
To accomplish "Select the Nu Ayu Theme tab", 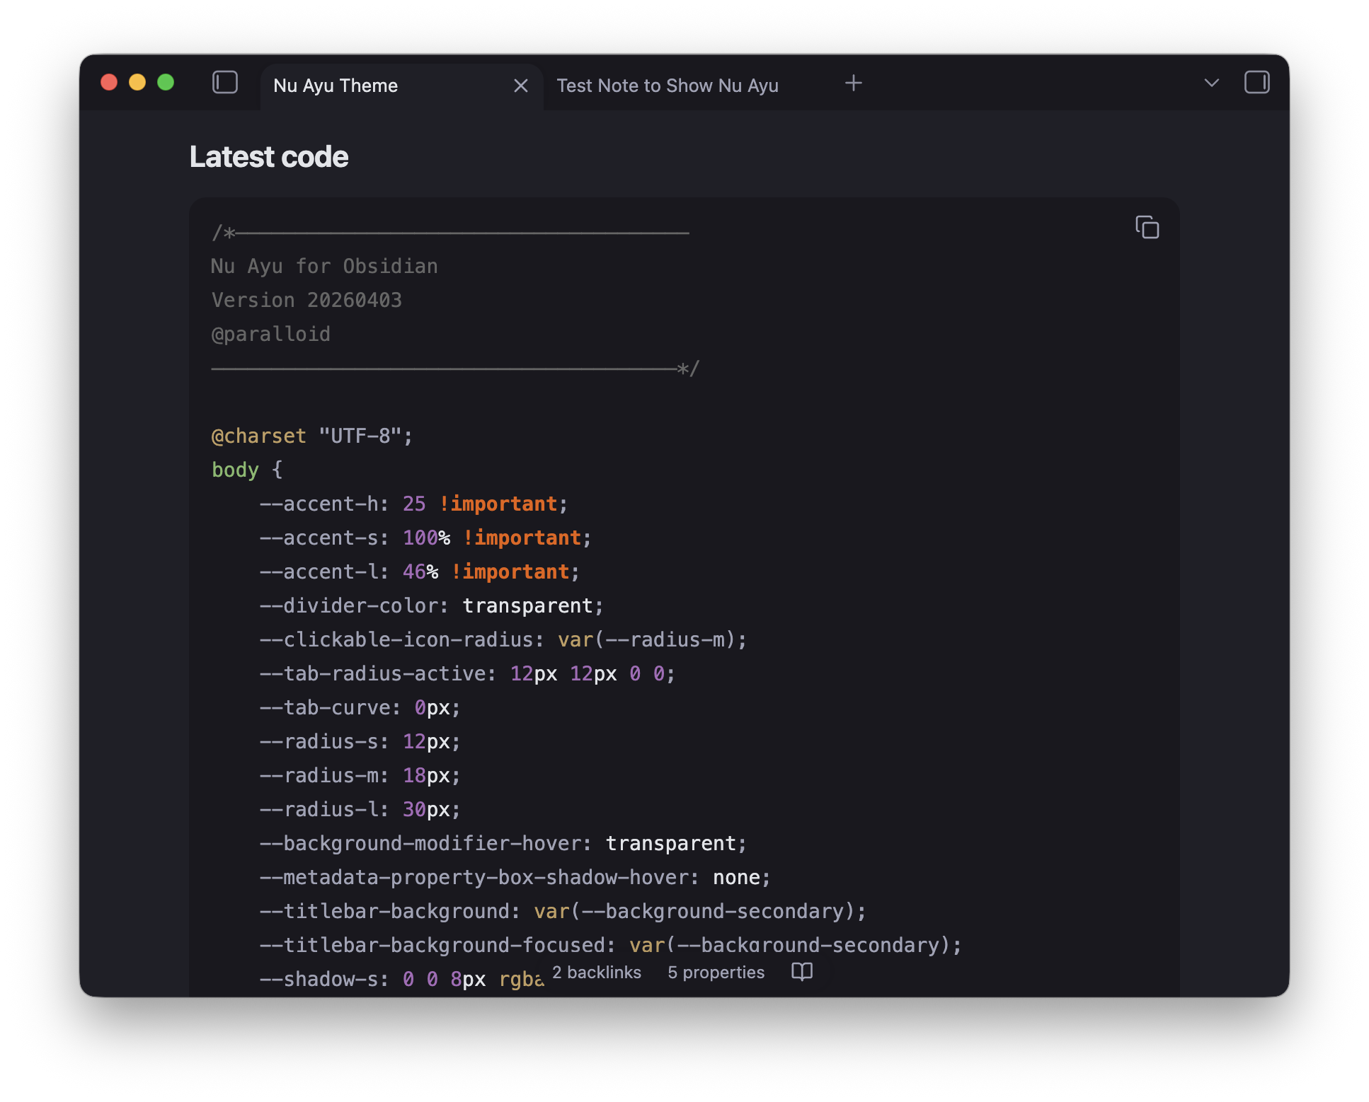I will click(401, 86).
